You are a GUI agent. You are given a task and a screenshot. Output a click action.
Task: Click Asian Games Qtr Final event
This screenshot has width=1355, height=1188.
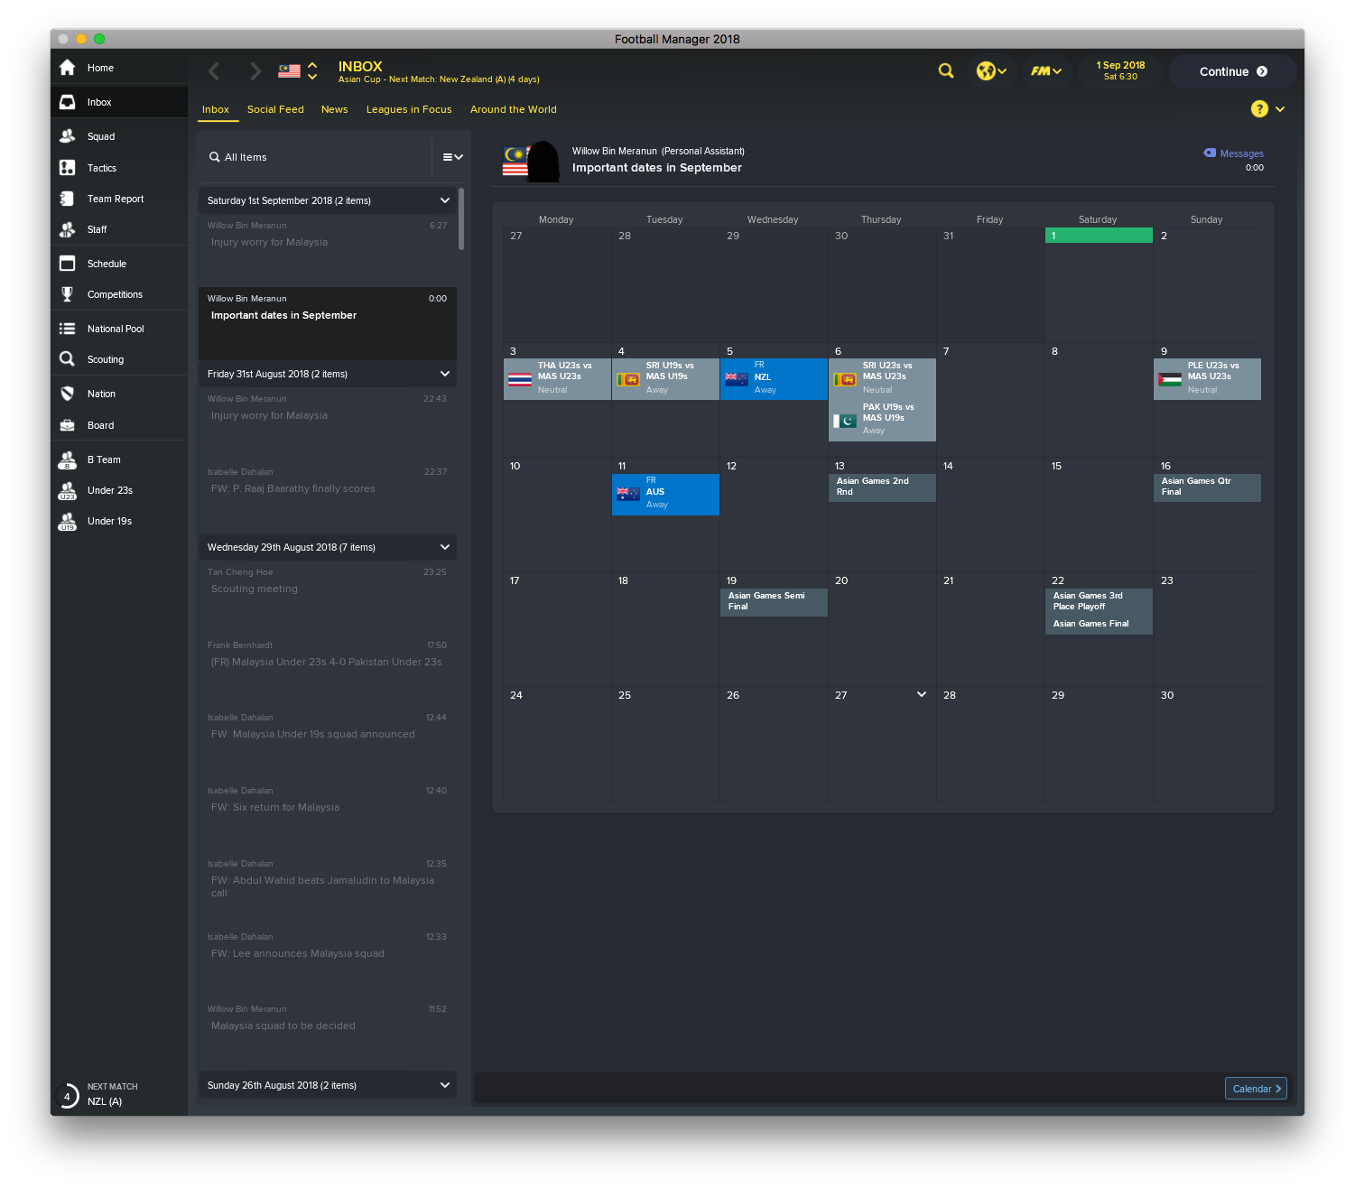click(x=1207, y=487)
